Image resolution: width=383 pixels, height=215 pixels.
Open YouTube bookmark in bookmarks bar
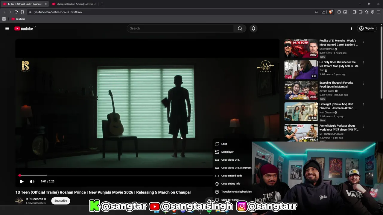(18, 19)
